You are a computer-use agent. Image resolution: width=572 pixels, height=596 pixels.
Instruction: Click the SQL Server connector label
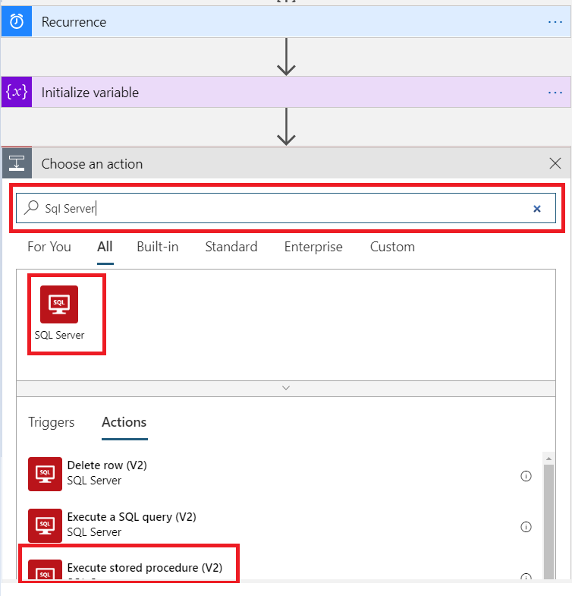point(59,335)
